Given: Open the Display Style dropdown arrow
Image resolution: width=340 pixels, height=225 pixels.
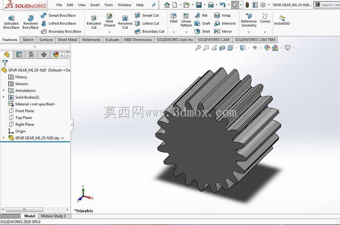Looking at the screenshot, I should 248,48.
